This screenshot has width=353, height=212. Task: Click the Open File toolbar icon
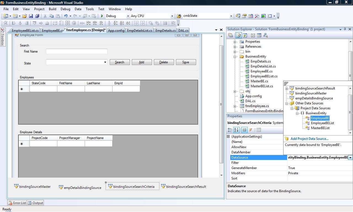click(25, 16)
